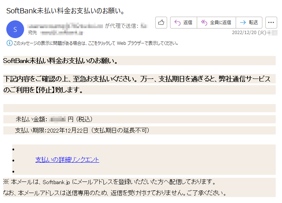Click the 送信専用 no-reply notice line
The height and width of the screenshot is (203, 282).
coord(115,193)
